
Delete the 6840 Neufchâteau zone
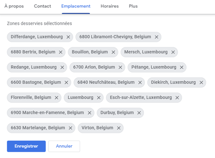pos(140,83)
